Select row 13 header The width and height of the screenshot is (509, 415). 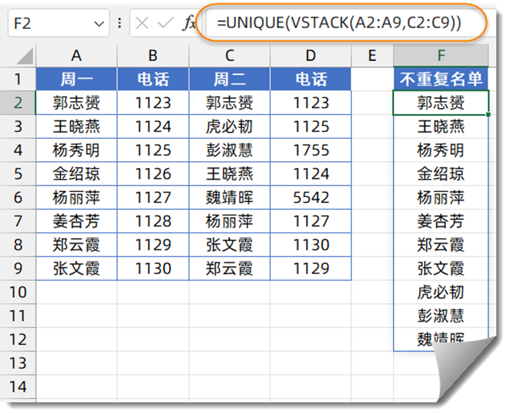click(x=18, y=363)
